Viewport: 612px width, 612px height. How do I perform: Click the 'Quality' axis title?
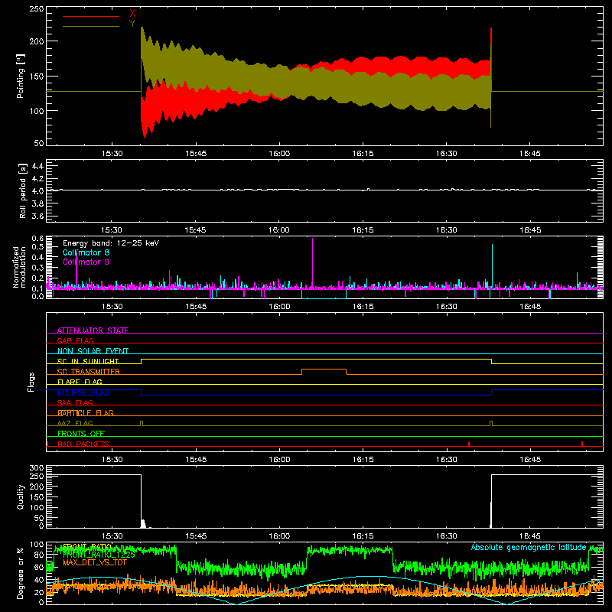tap(21, 496)
